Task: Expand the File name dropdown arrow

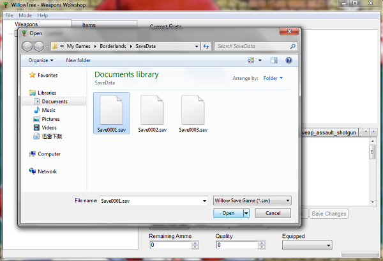Action: point(204,201)
